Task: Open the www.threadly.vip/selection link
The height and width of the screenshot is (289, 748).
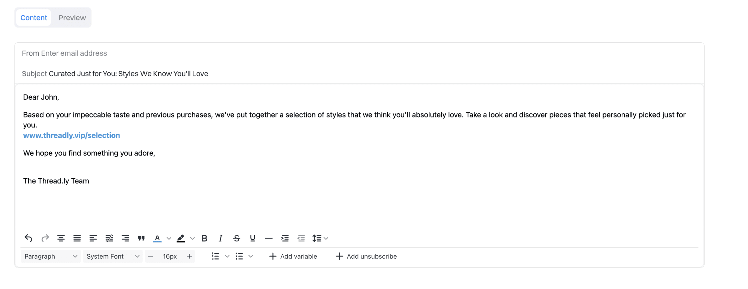Action: tap(71, 135)
